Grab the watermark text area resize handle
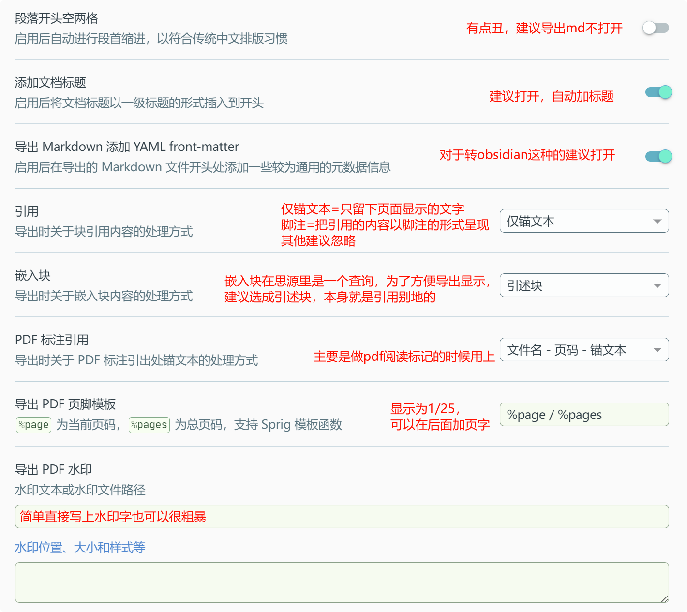This screenshot has width=687, height=612. click(665, 599)
